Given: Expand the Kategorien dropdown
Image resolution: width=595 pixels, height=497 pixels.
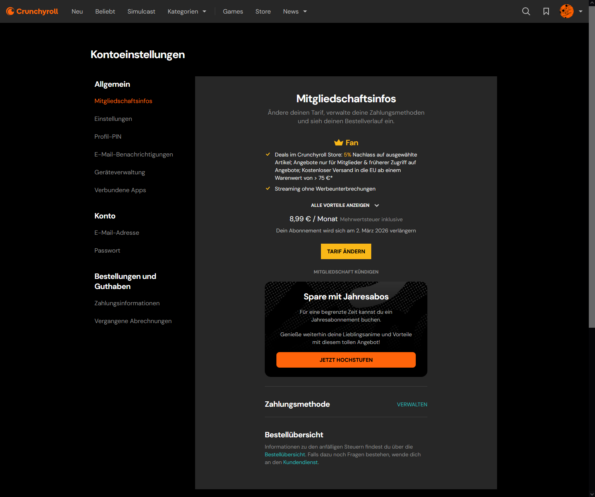Looking at the screenshot, I should 187,11.
